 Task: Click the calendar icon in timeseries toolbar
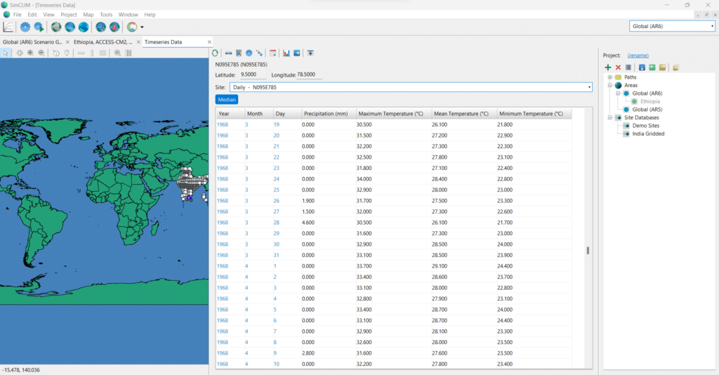click(272, 53)
